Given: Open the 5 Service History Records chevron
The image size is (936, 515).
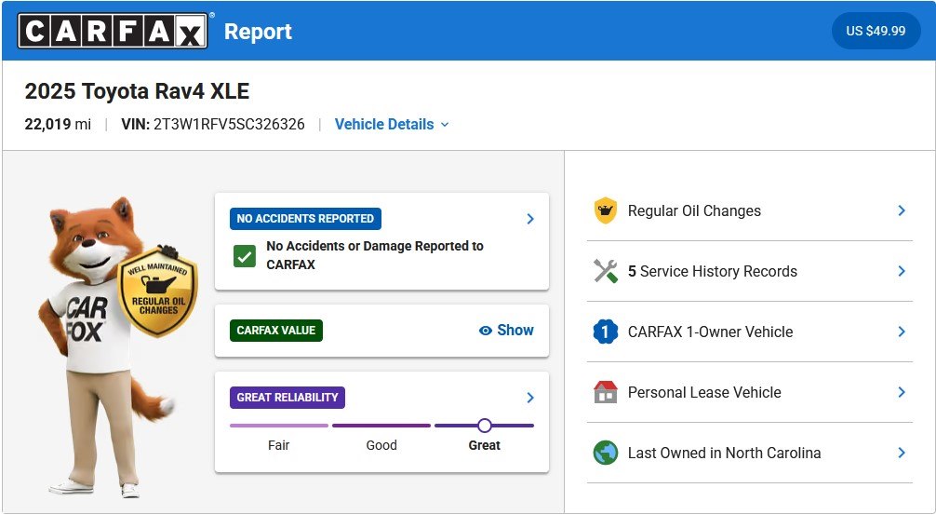Looking at the screenshot, I should tap(902, 271).
